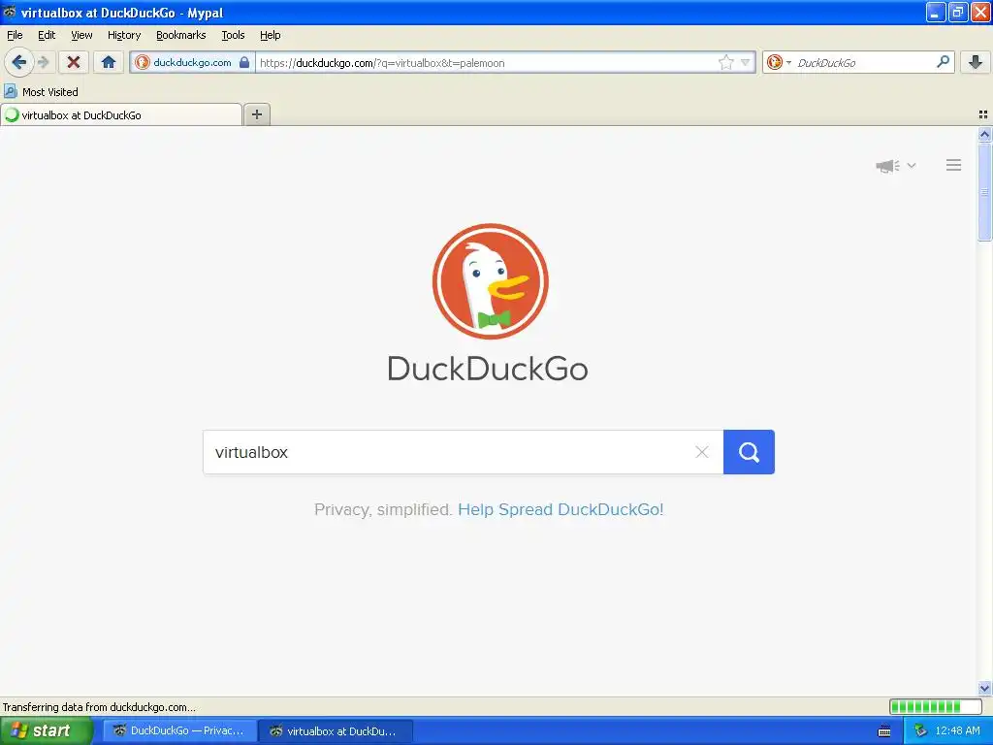Open the View menu
Image resolution: width=993 pixels, height=745 pixels.
coord(81,35)
